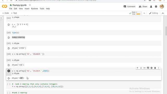
Task: Expand the runtime connection dropdown arrow
Action: pyautogui.click(x=144, y=13)
